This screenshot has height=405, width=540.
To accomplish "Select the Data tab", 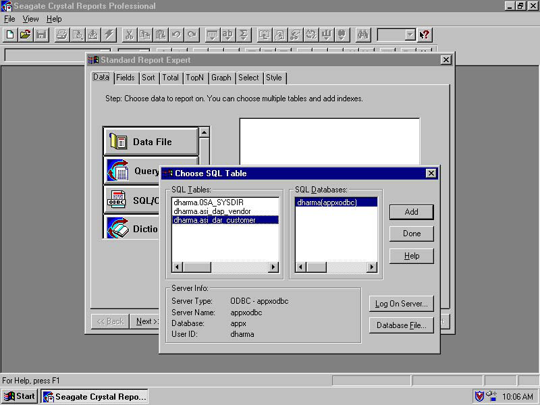I will (101, 77).
